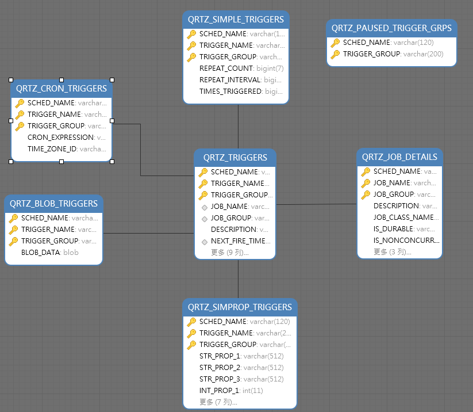Click key icon of SCHED_NAME in QRTZ_BLOB_TRIGGERS
Image resolution: width=473 pixels, height=412 pixels.
click(x=13, y=218)
